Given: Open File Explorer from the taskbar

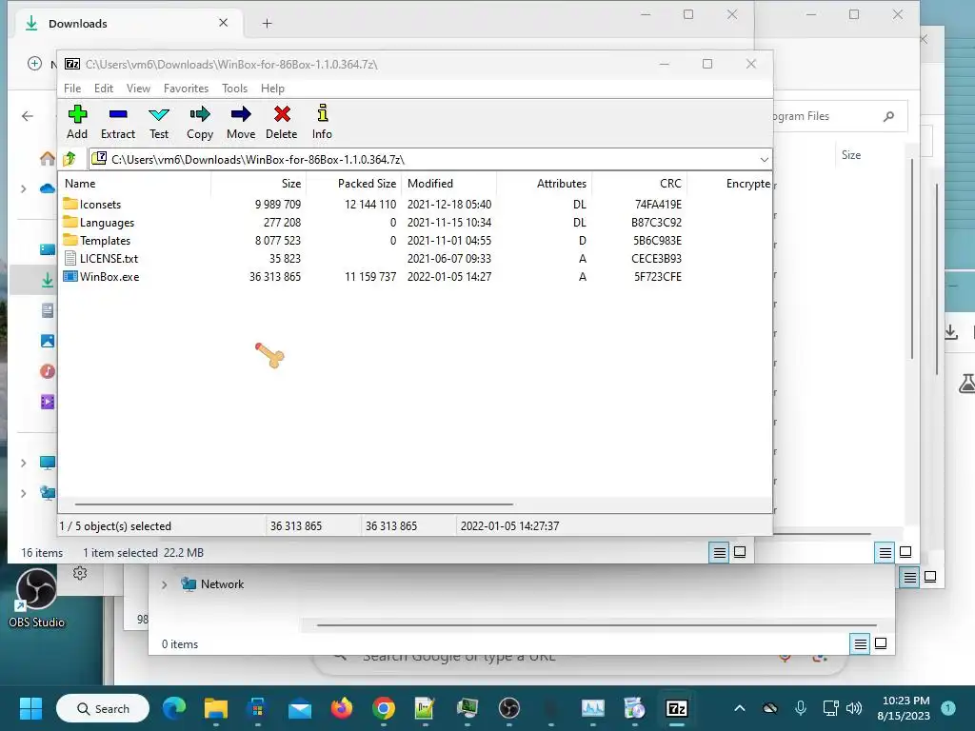Looking at the screenshot, I should pos(216,708).
